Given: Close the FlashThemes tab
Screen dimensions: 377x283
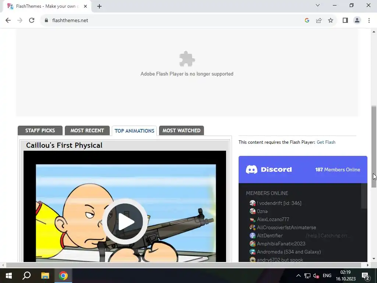Looking at the screenshot, I should tap(85, 6).
